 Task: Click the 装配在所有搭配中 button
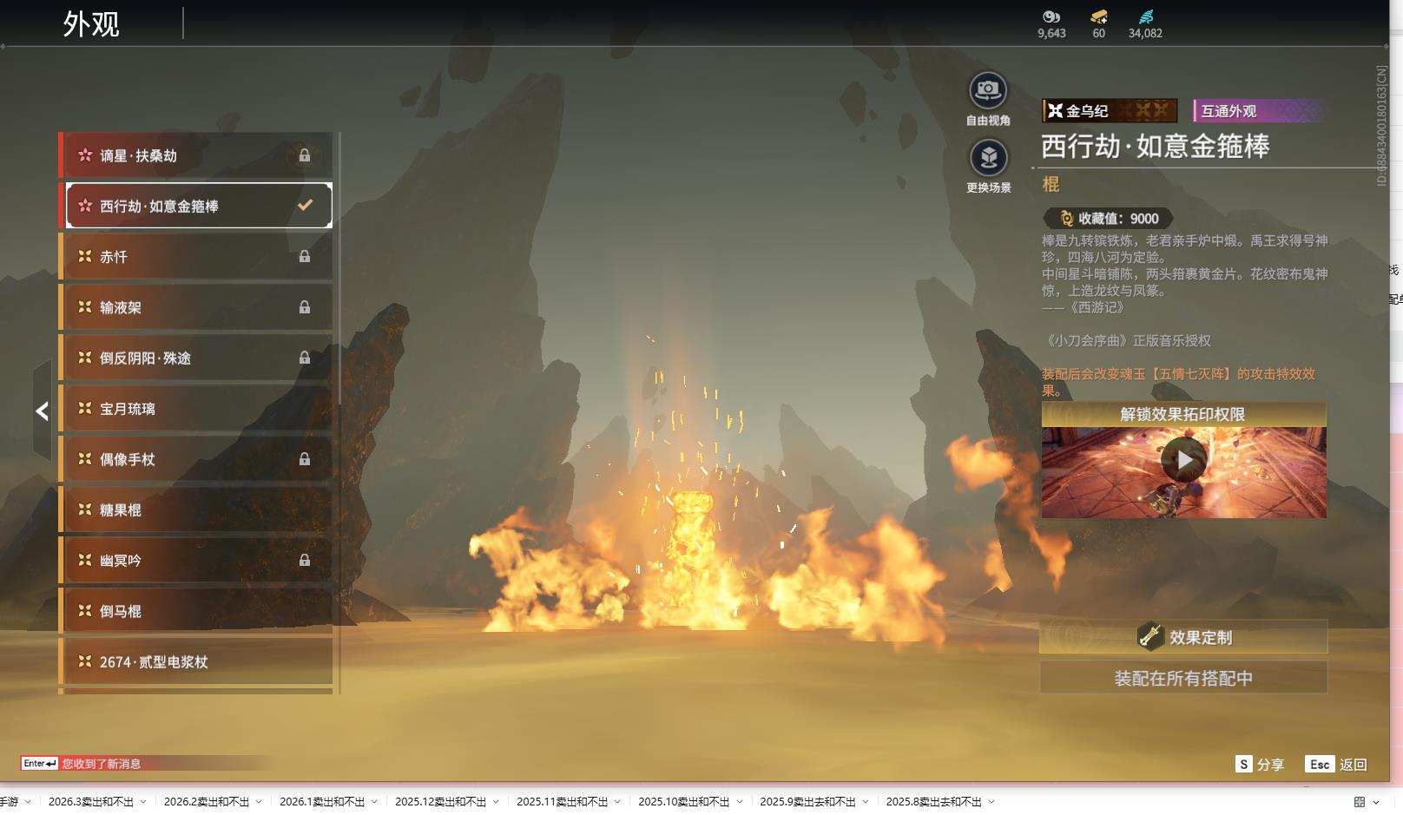pos(1183,678)
